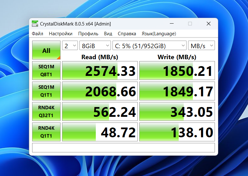Screen dimensions: 248x176
Task: Open the Справка menu
Action: pyautogui.click(x=127, y=34)
